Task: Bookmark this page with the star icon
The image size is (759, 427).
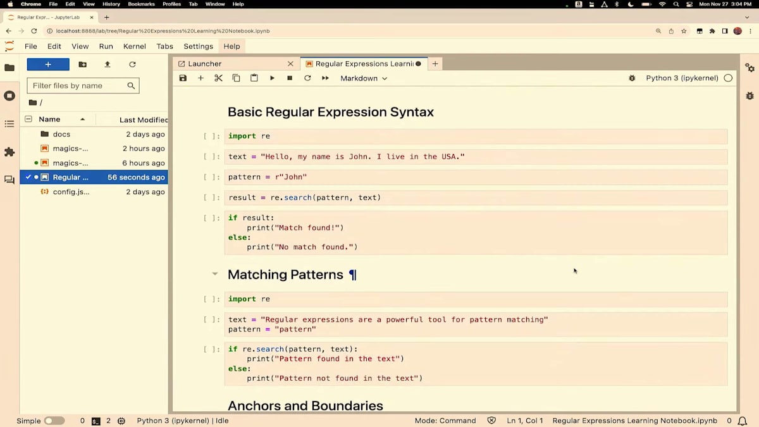Action: click(x=684, y=31)
